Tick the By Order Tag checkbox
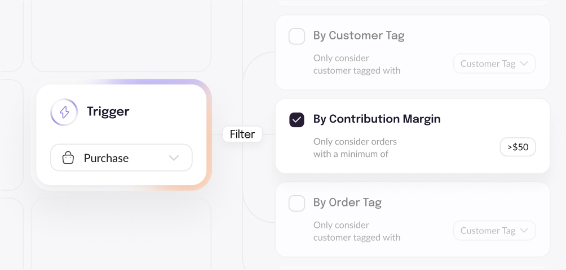This screenshot has width=566, height=270. click(297, 203)
